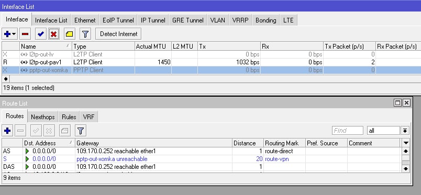Viewport: 421px width, 195px height.
Task: Open the Bonding tab
Action: click(x=266, y=20)
